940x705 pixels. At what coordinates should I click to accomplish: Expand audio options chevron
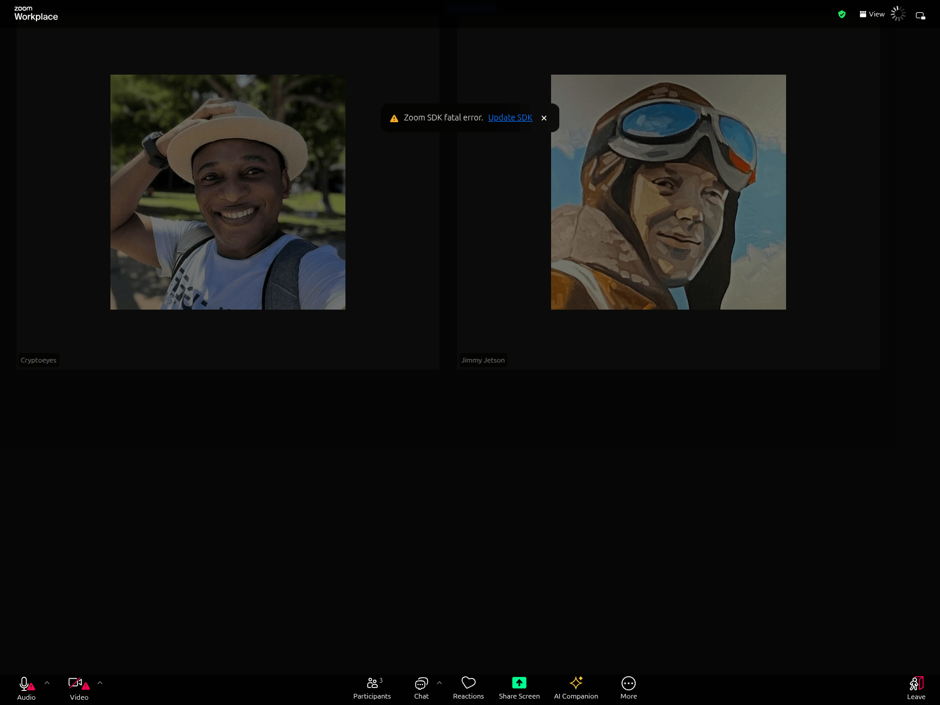(47, 683)
